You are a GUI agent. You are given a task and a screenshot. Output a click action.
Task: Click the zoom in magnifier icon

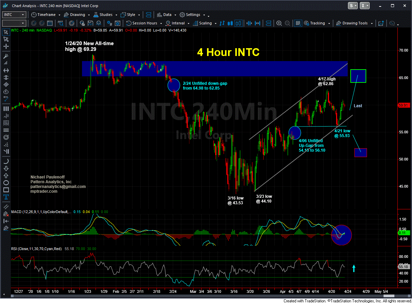pos(279,23)
